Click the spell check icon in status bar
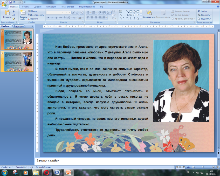The width and height of the screenshot is (220, 176). pyautogui.click(x=32, y=167)
